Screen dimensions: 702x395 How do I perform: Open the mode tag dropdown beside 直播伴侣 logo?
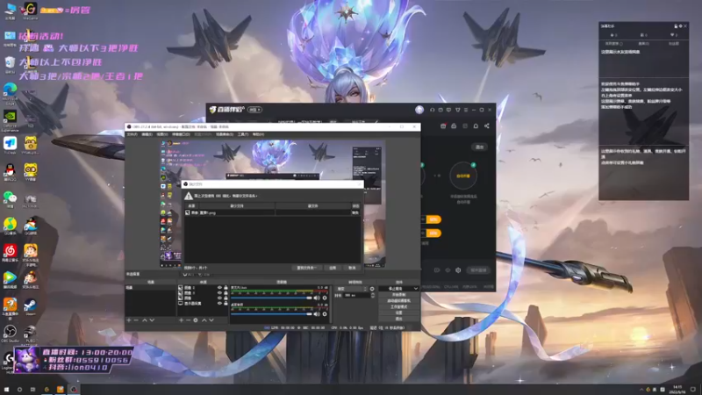(x=254, y=110)
